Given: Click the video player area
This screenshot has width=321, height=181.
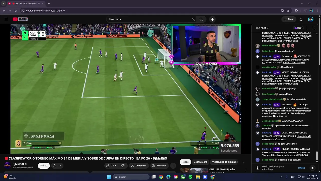Looking at the screenshot, I should coord(125,89).
